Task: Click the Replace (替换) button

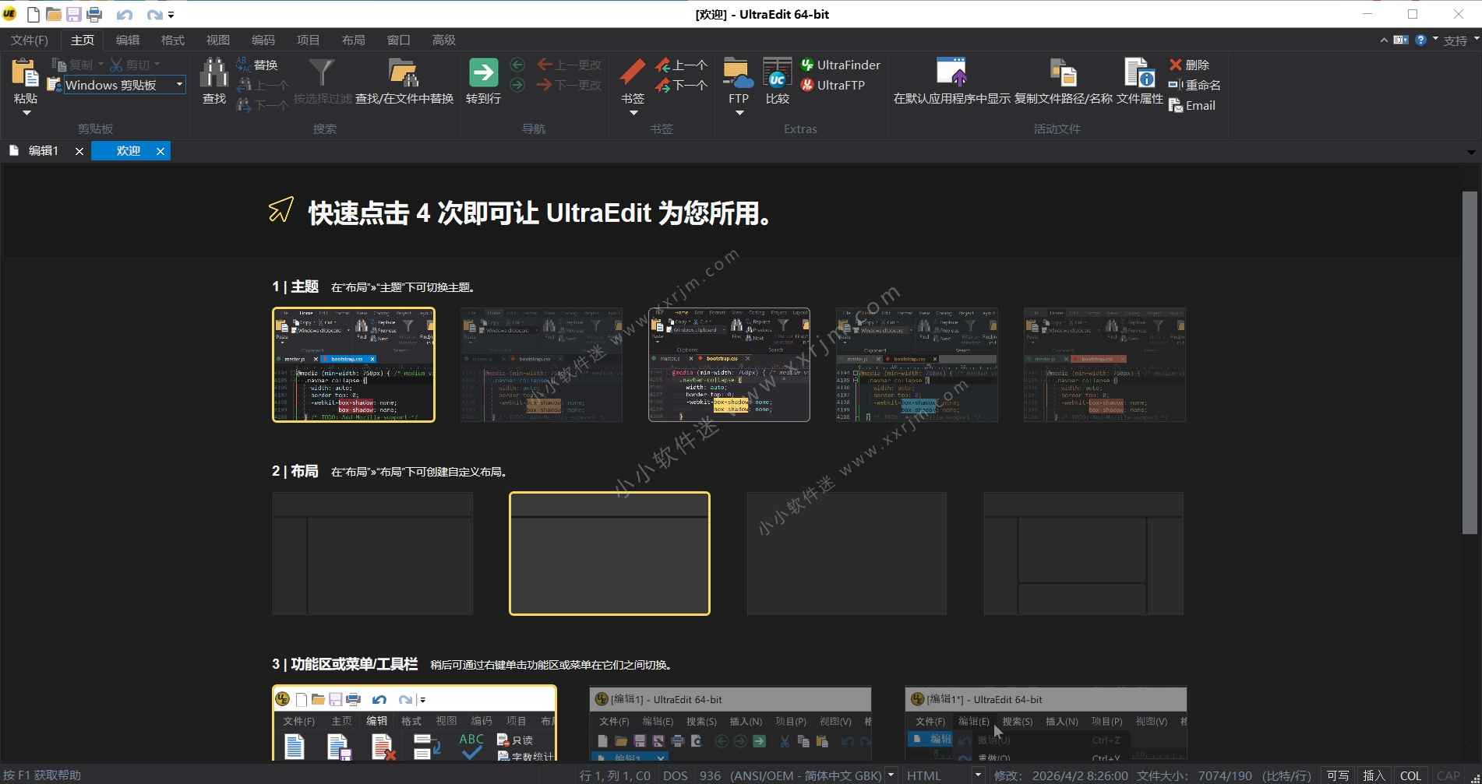Action: [256, 65]
